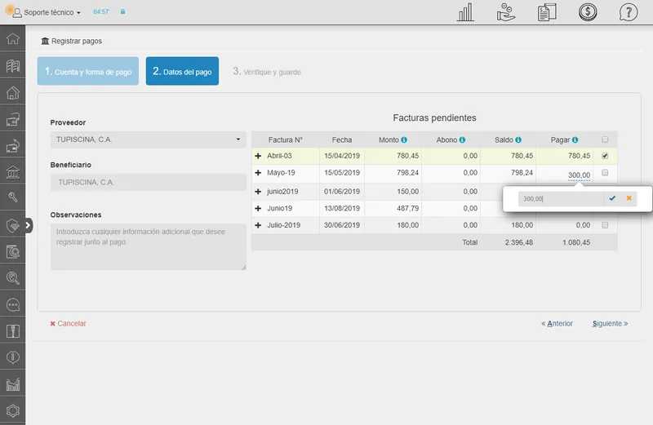Click the lock icon beside the timer
Screen dimensions: 653x425
click(123, 11)
